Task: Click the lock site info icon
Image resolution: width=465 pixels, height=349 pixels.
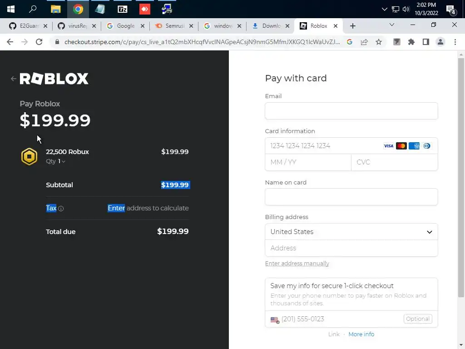Action: (x=57, y=42)
